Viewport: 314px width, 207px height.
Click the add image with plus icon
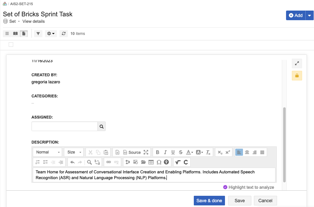point(136,162)
